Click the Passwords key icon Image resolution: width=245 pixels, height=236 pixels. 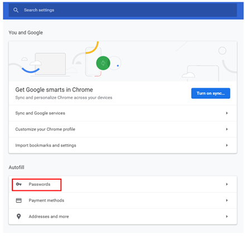point(19,184)
